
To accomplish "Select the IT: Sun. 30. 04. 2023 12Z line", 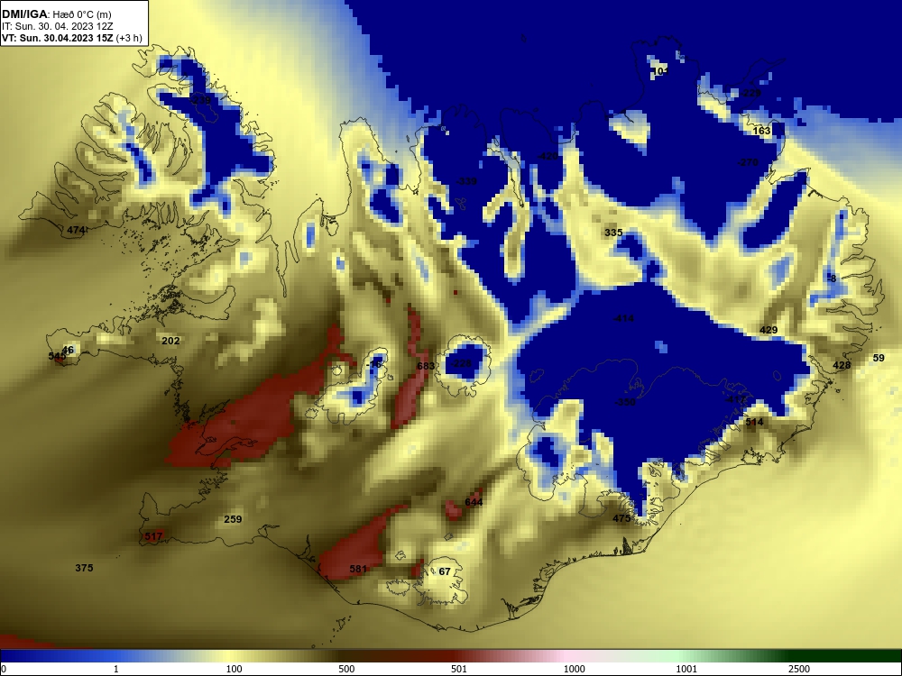I will tap(57, 26).
